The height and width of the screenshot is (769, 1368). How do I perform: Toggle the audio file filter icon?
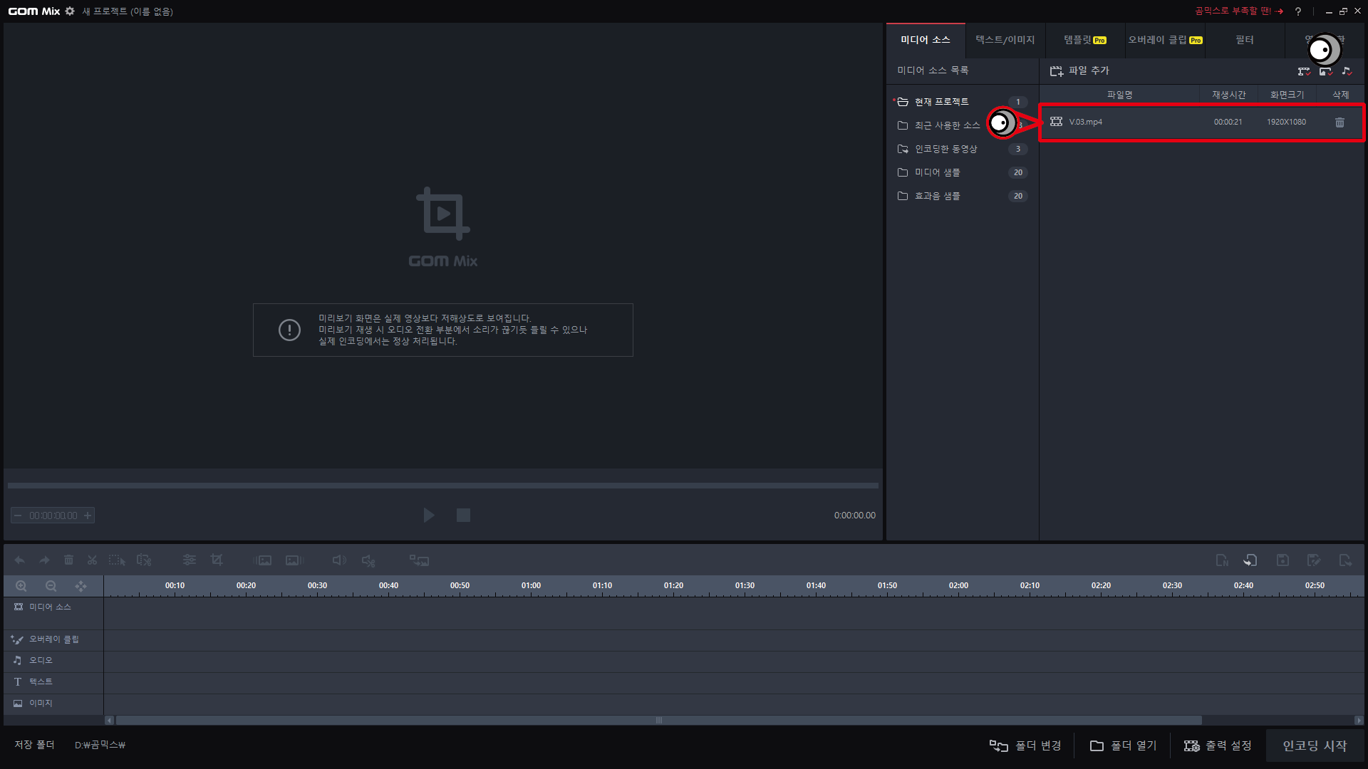tap(1347, 71)
